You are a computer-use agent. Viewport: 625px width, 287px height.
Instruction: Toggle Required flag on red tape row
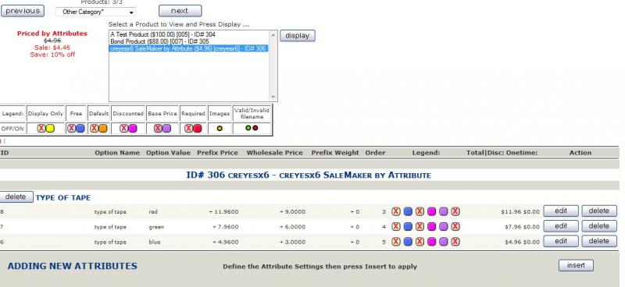pos(455,211)
